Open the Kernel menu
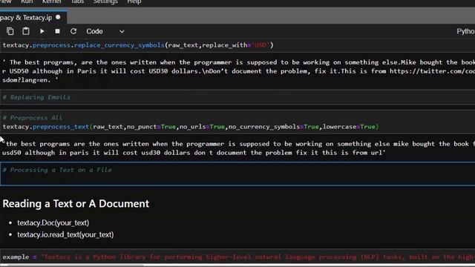Viewport: 475px width, 267px height. click(52, 1)
